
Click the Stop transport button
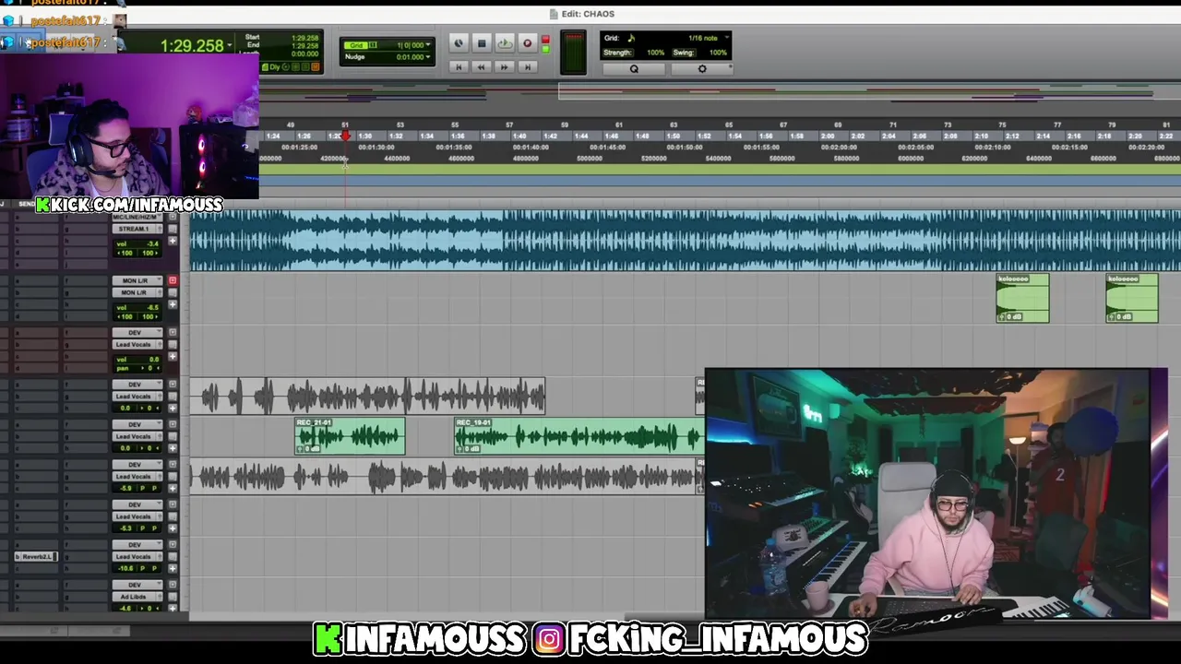tap(482, 43)
